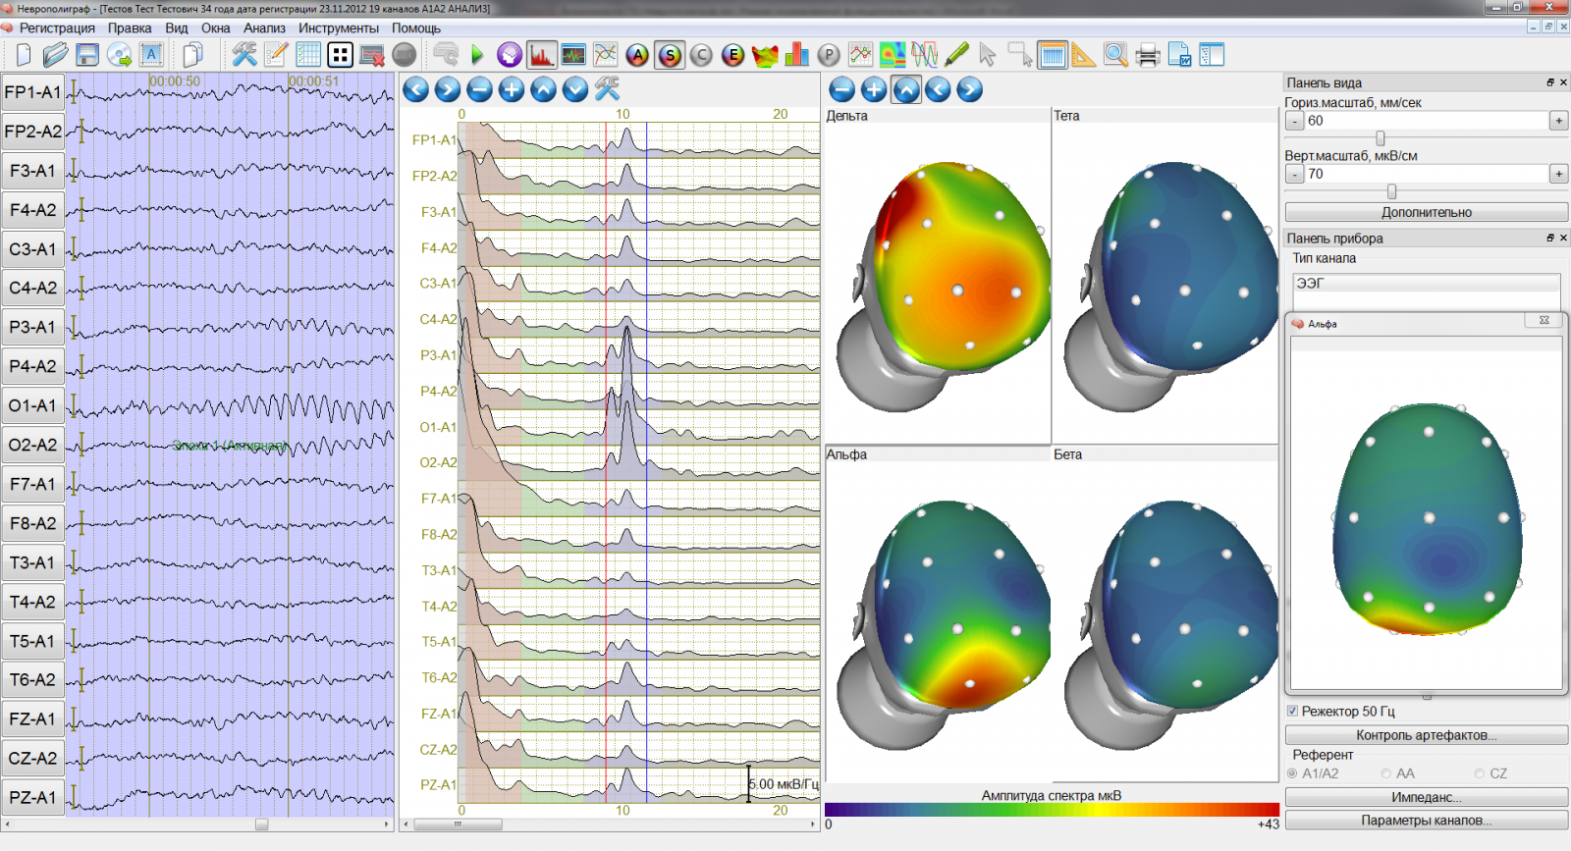The width and height of the screenshot is (1571, 851).
Task: Click the red spectrum histogram toolbar icon
Action: click(541, 55)
